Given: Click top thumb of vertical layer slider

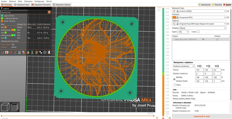Looking at the screenshot, I should [x=163, y=8].
